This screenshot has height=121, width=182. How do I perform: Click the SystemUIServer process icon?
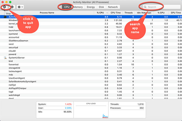(5, 58)
